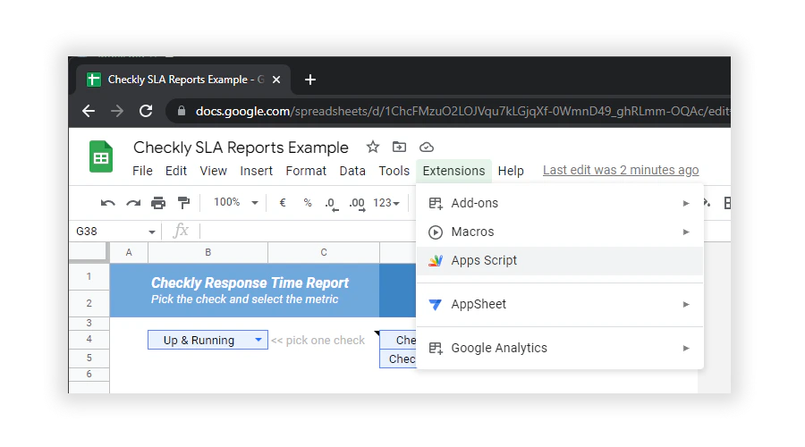Click Pick the check and select the metric
Screen dimensions: 805x447
[244, 299]
